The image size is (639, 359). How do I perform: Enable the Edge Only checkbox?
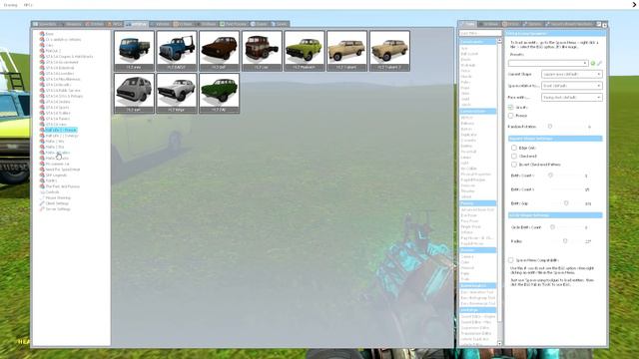(514, 148)
